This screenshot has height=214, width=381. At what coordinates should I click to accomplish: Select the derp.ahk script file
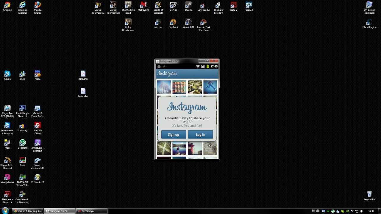point(83,75)
